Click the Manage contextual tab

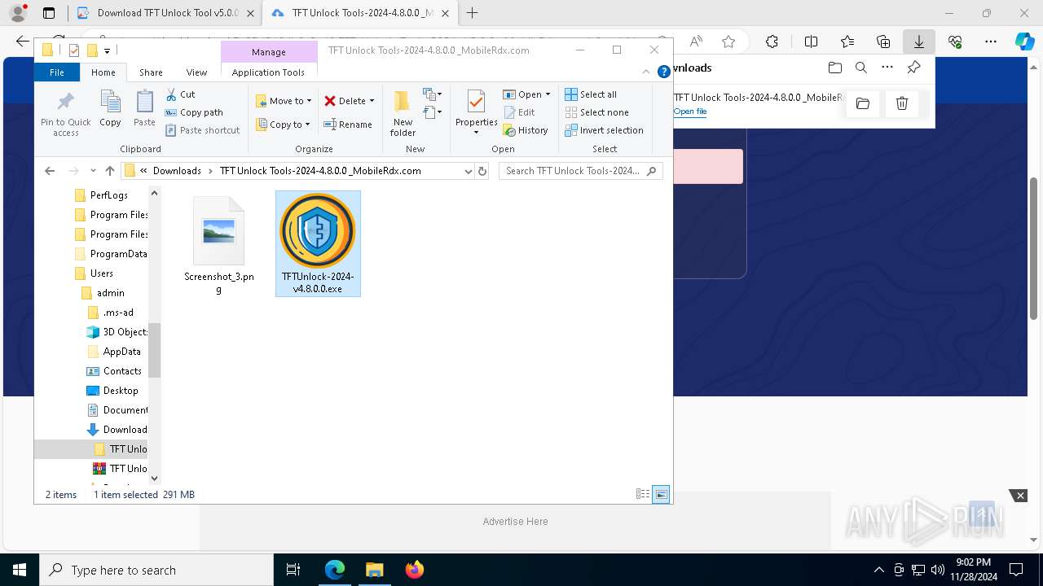tap(269, 52)
